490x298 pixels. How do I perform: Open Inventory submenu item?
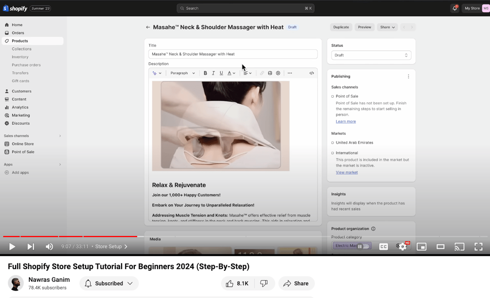(20, 57)
